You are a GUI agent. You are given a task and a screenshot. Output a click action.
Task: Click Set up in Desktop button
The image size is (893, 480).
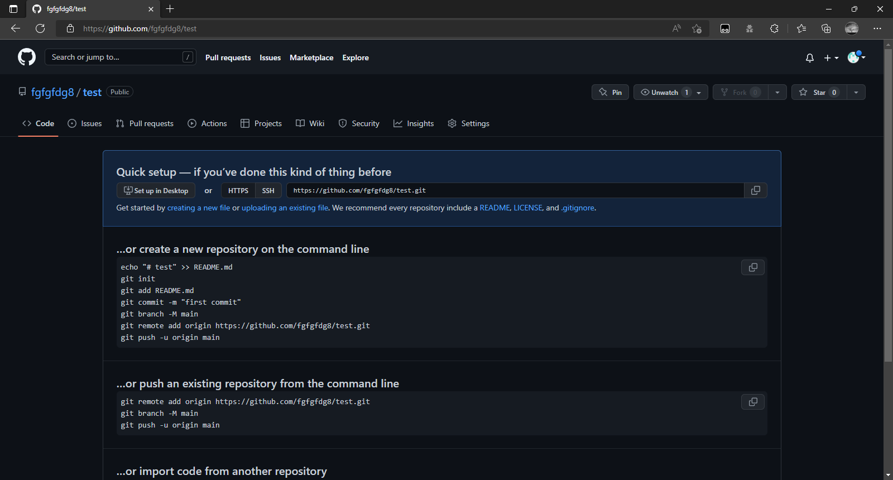click(156, 190)
